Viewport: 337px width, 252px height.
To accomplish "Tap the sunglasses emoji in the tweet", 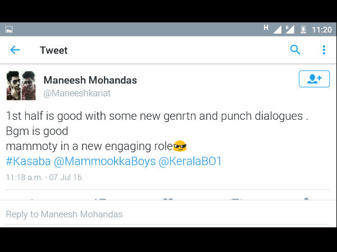I will pyautogui.click(x=180, y=146).
